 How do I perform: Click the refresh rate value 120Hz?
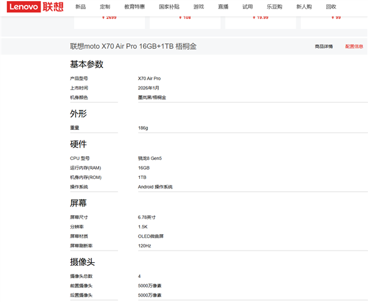pos(144,246)
